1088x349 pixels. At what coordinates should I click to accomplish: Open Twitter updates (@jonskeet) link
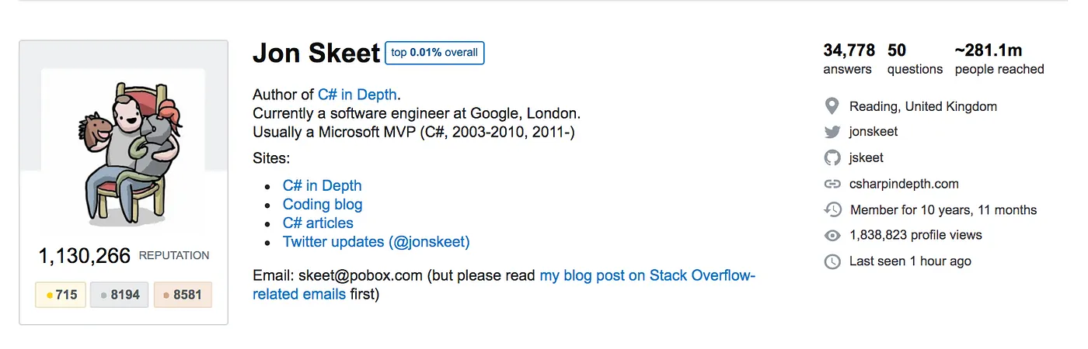[376, 242]
